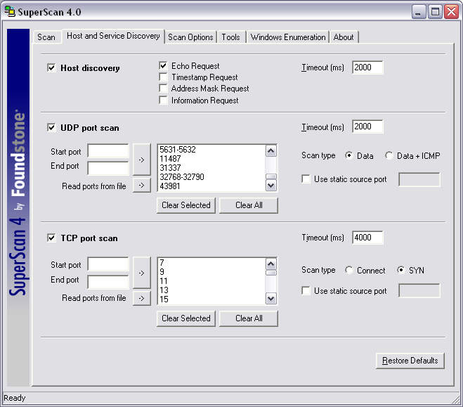Select UDP scan type Data + ICMP
Viewport: 463px width, 407px height.
(x=389, y=155)
